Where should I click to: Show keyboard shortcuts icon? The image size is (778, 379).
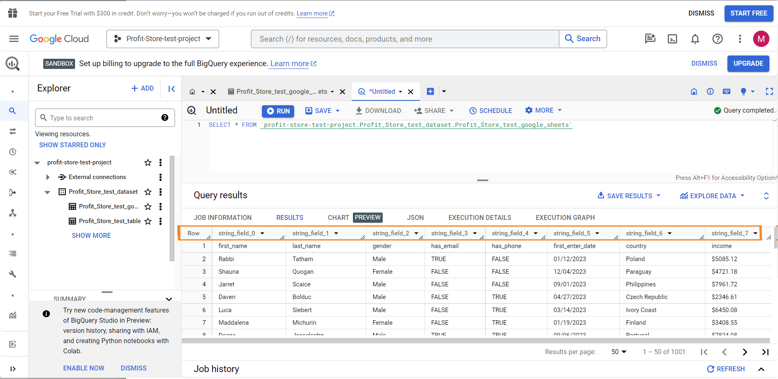click(x=727, y=91)
